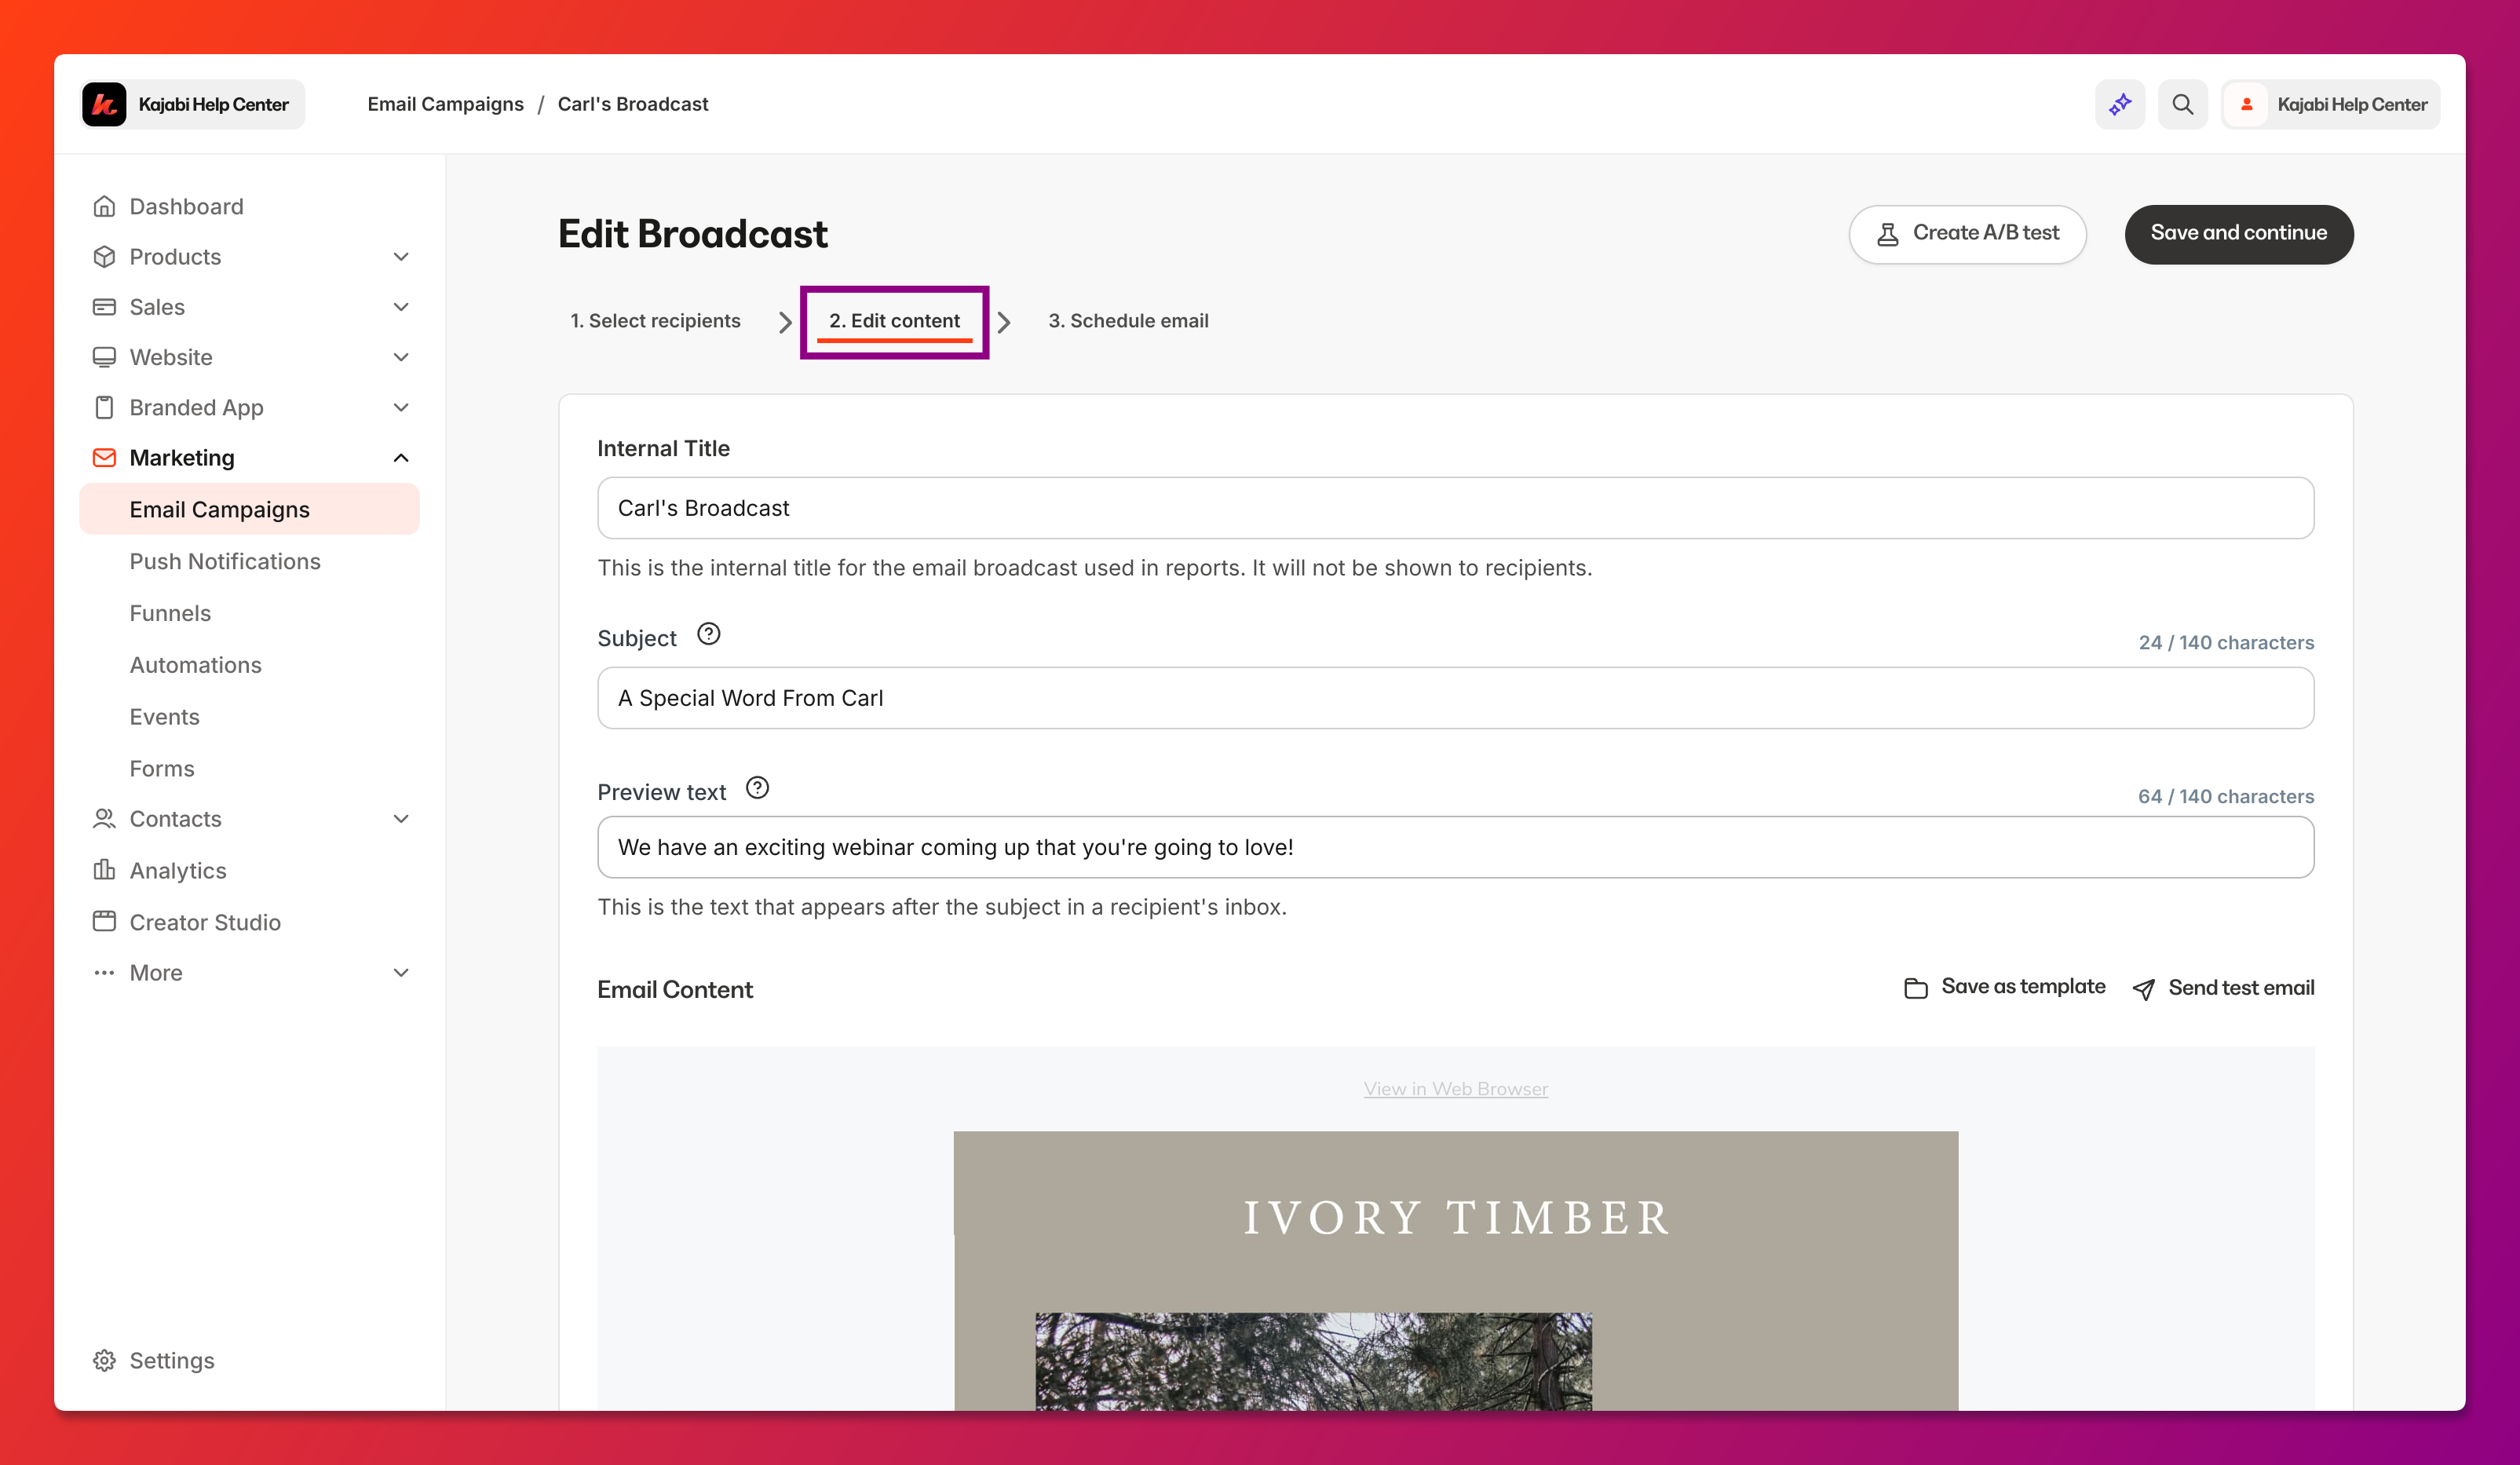2520x1465 pixels.
Task: Expand the Website menu chevron
Action: pos(401,357)
